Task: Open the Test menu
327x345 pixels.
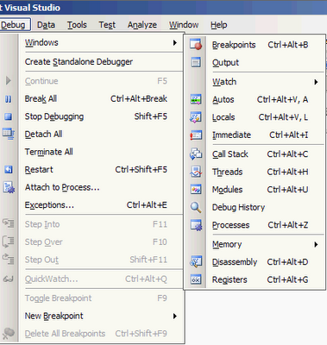Action: (x=107, y=25)
